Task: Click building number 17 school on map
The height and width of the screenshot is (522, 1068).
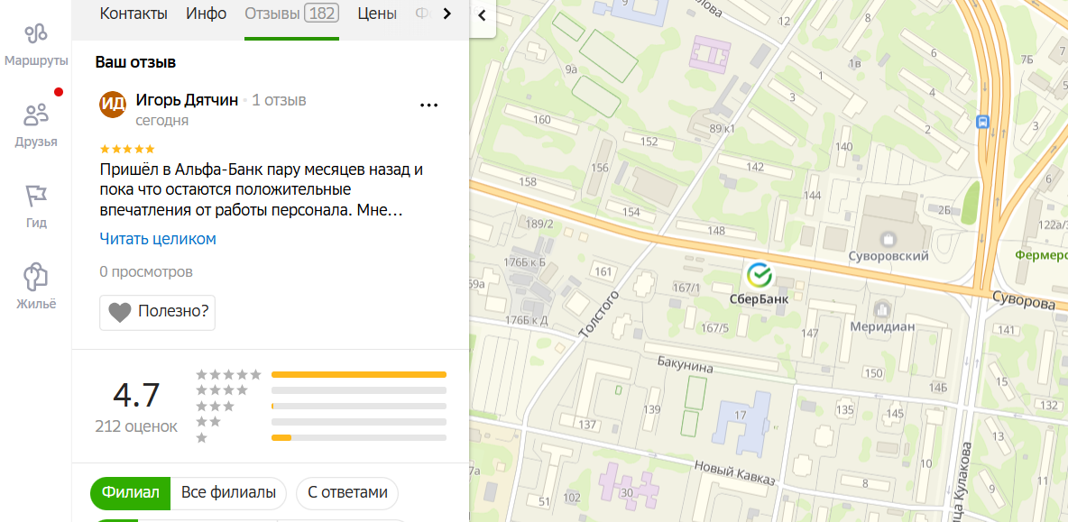Action: click(741, 415)
